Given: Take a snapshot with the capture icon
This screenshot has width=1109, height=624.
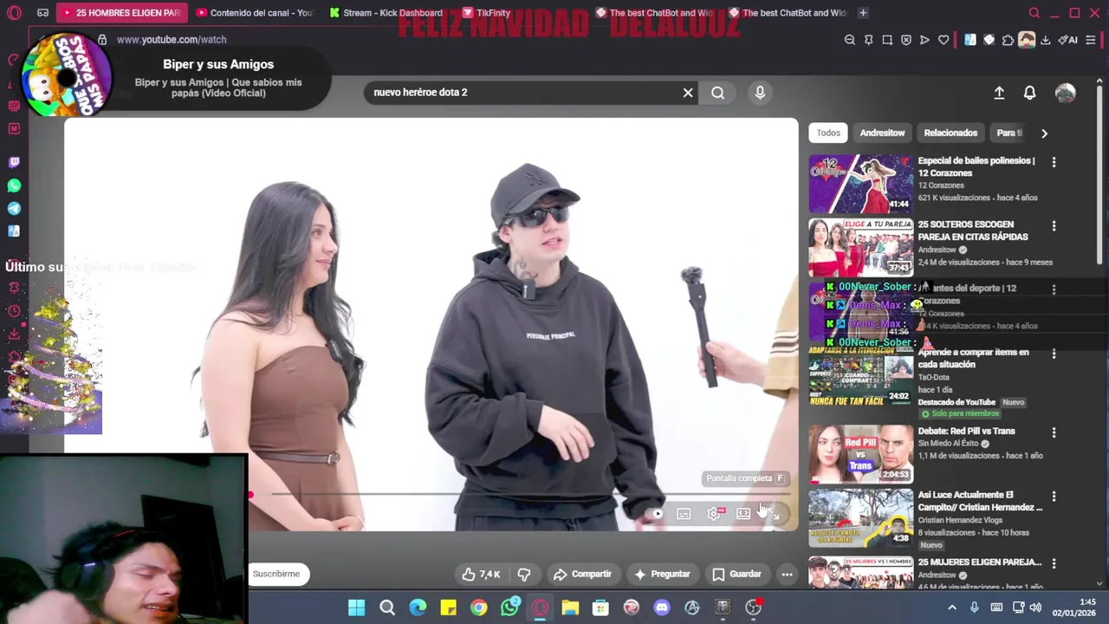Looking at the screenshot, I should (887, 40).
